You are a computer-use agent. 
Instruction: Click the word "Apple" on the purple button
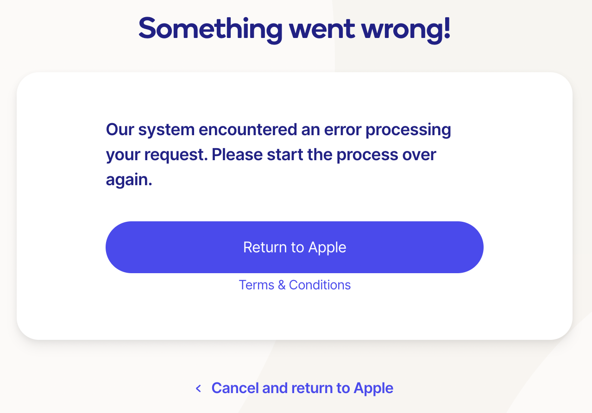click(327, 247)
